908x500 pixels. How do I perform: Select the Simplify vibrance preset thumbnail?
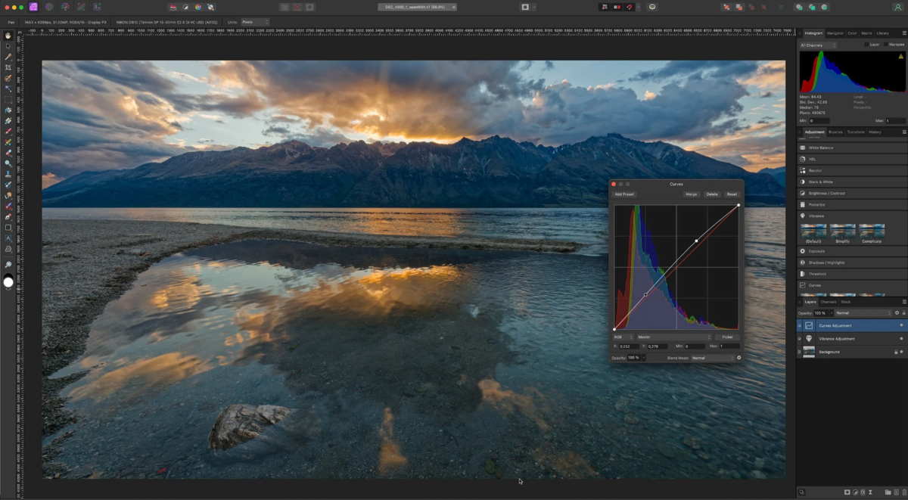[842, 230]
